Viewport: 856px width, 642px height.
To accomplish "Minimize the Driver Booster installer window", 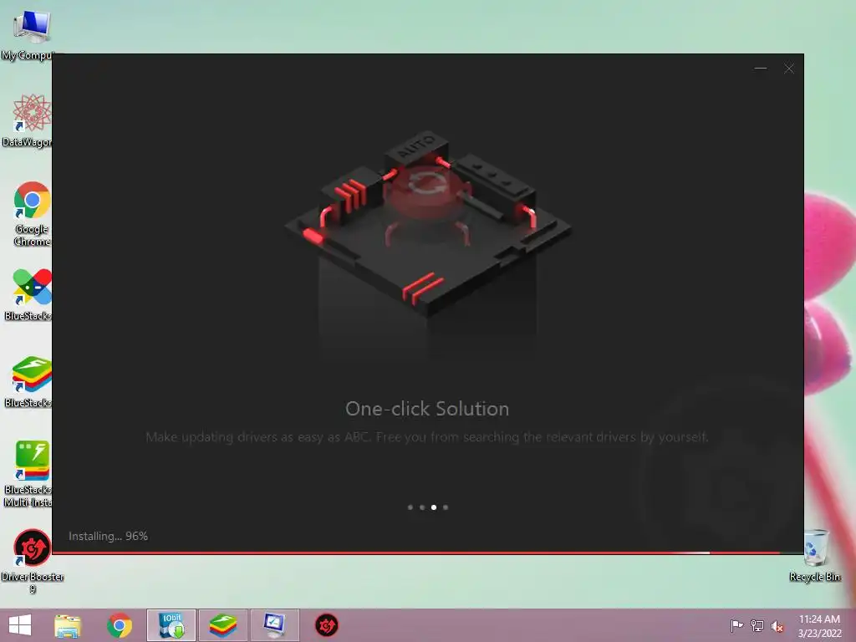I will pyautogui.click(x=761, y=69).
